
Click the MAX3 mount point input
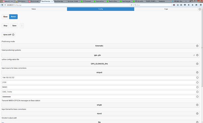click(x=100, y=87)
